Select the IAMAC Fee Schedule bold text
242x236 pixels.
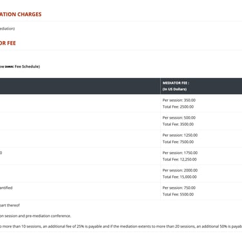point(20,66)
